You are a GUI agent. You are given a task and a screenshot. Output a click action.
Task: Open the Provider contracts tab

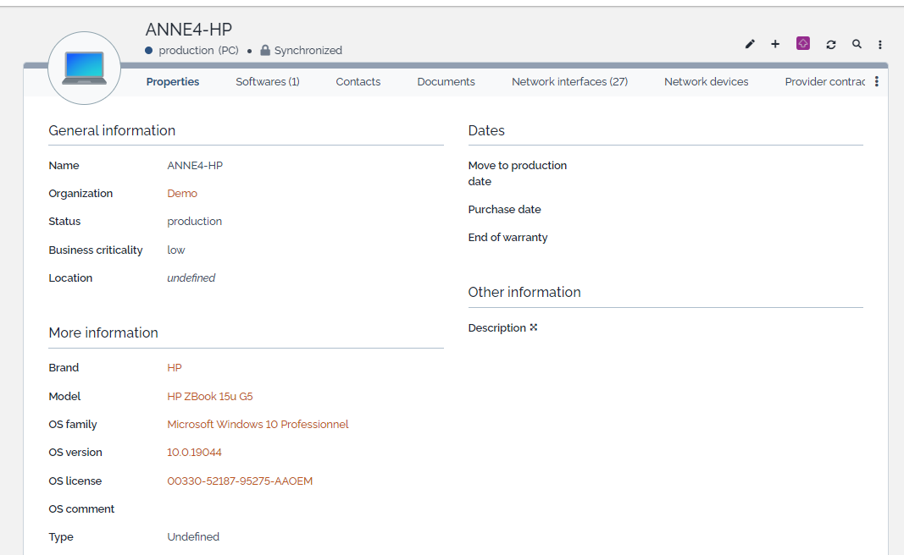(x=824, y=82)
